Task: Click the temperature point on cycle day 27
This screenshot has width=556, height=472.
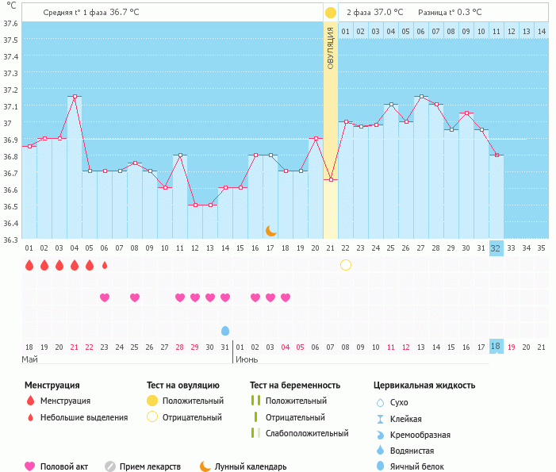Action: coord(420,97)
